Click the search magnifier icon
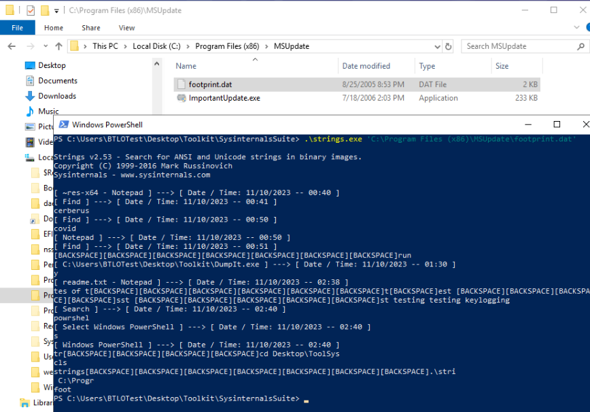This screenshot has height=412, width=590. pos(581,46)
